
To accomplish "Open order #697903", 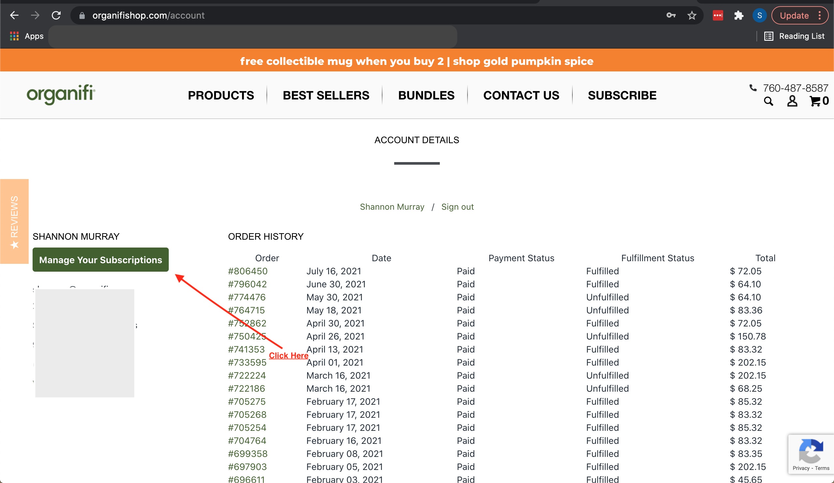I will [x=247, y=467].
